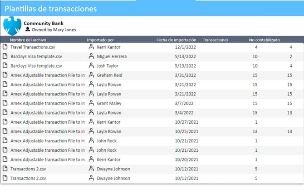Viewport: 304px width, 195px height.
Task: Click unposted count 13 in the 3/4/2022 row
Action: [x=289, y=113]
